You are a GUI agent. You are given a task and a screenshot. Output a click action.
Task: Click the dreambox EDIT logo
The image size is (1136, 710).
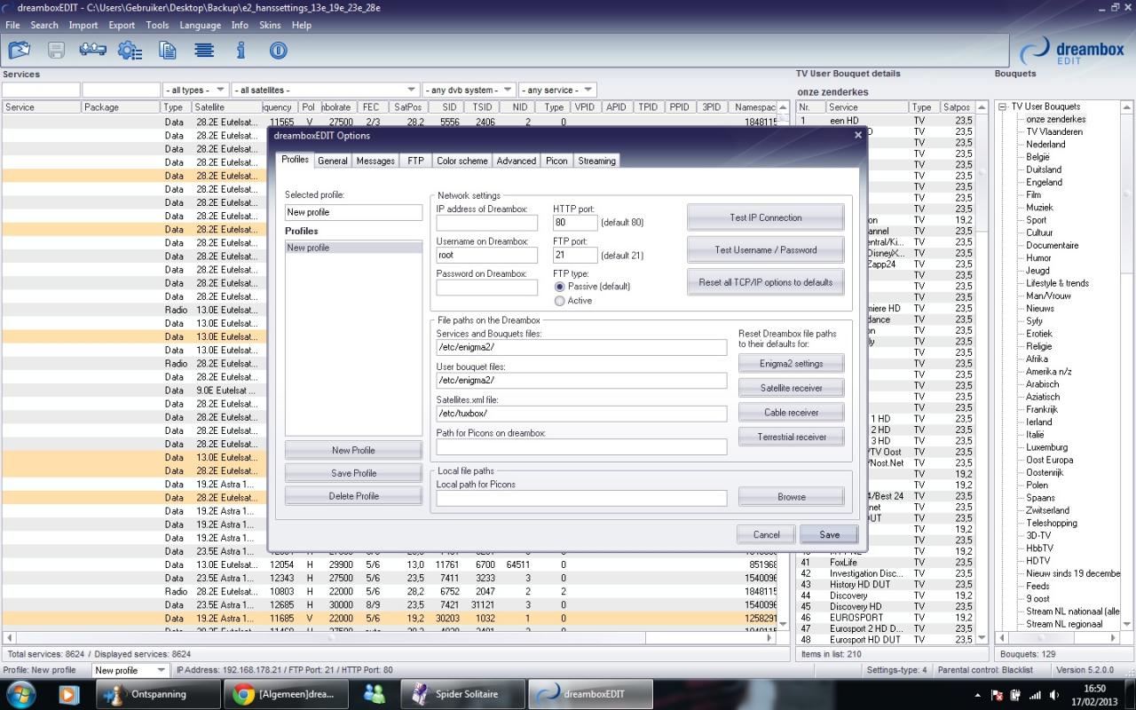(x=1072, y=52)
